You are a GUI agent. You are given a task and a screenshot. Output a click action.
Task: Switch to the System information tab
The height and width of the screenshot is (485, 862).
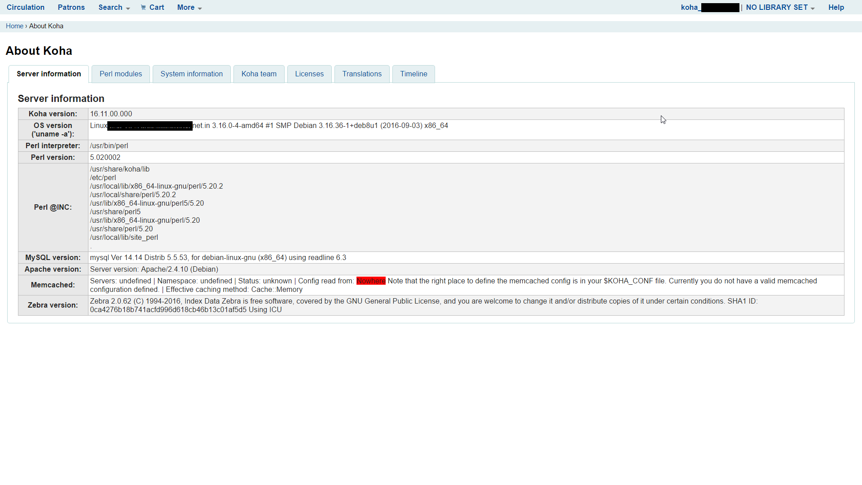coord(192,74)
